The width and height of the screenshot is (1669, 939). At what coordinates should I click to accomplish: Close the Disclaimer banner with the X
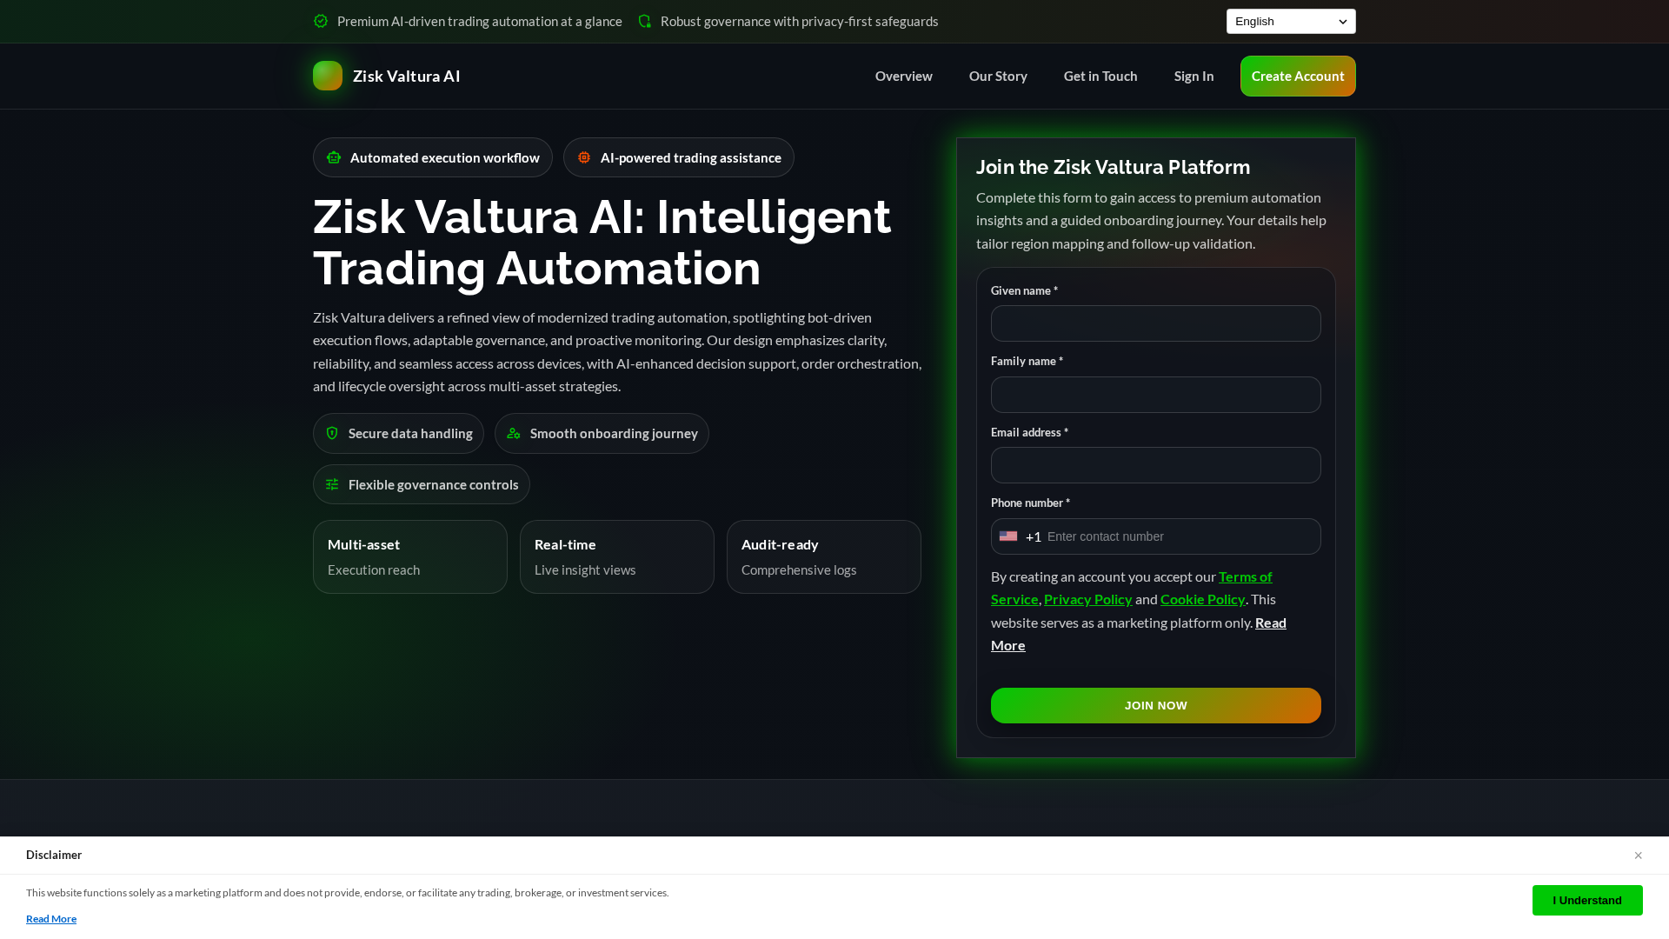1638,856
